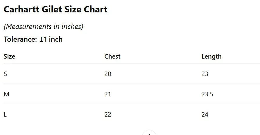
Task: Click the bold "Tolerance:" label
Action: (x=20, y=39)
